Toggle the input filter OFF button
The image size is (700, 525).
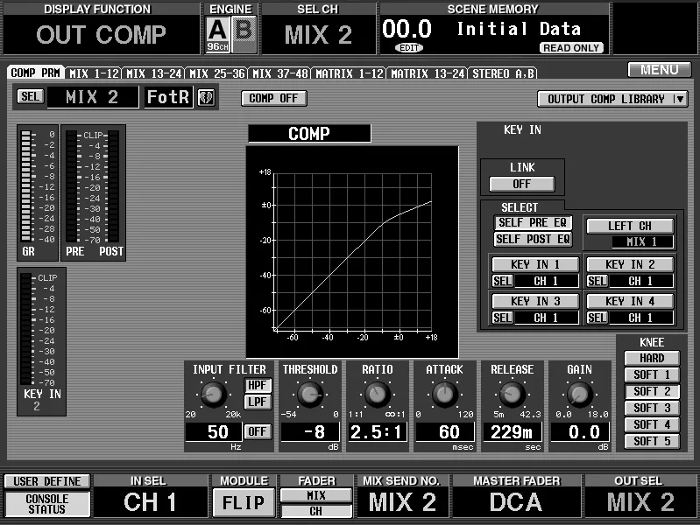coord(258,431)
